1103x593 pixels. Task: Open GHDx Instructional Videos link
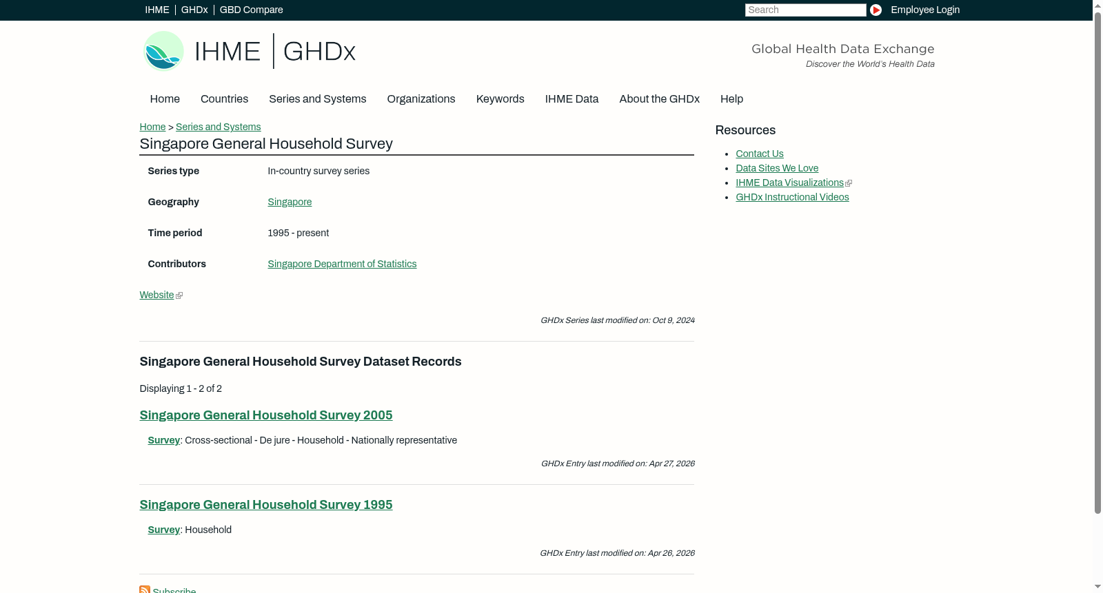click(792, 197)
